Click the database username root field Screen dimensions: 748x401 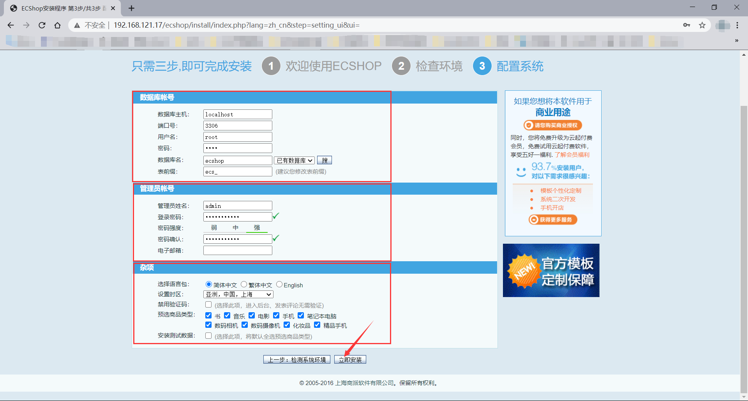click(238, 137)
